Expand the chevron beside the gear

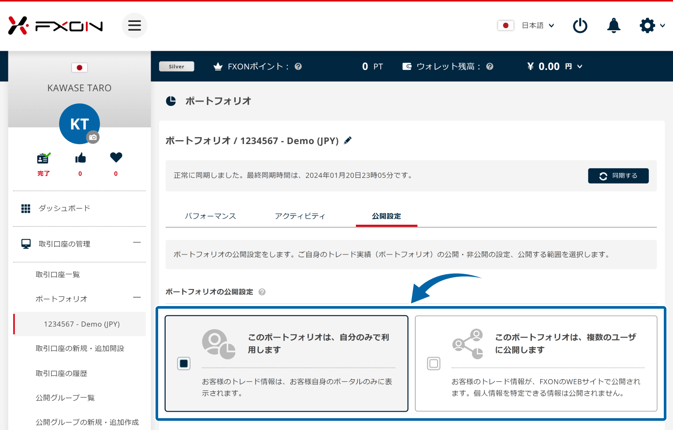pyautogui.click(x=662, y=25)
